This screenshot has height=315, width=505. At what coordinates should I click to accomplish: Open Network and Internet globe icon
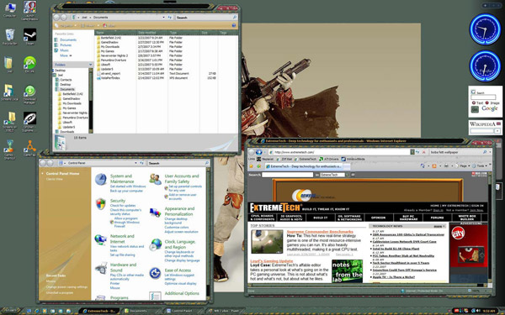[x=101, y=239]
